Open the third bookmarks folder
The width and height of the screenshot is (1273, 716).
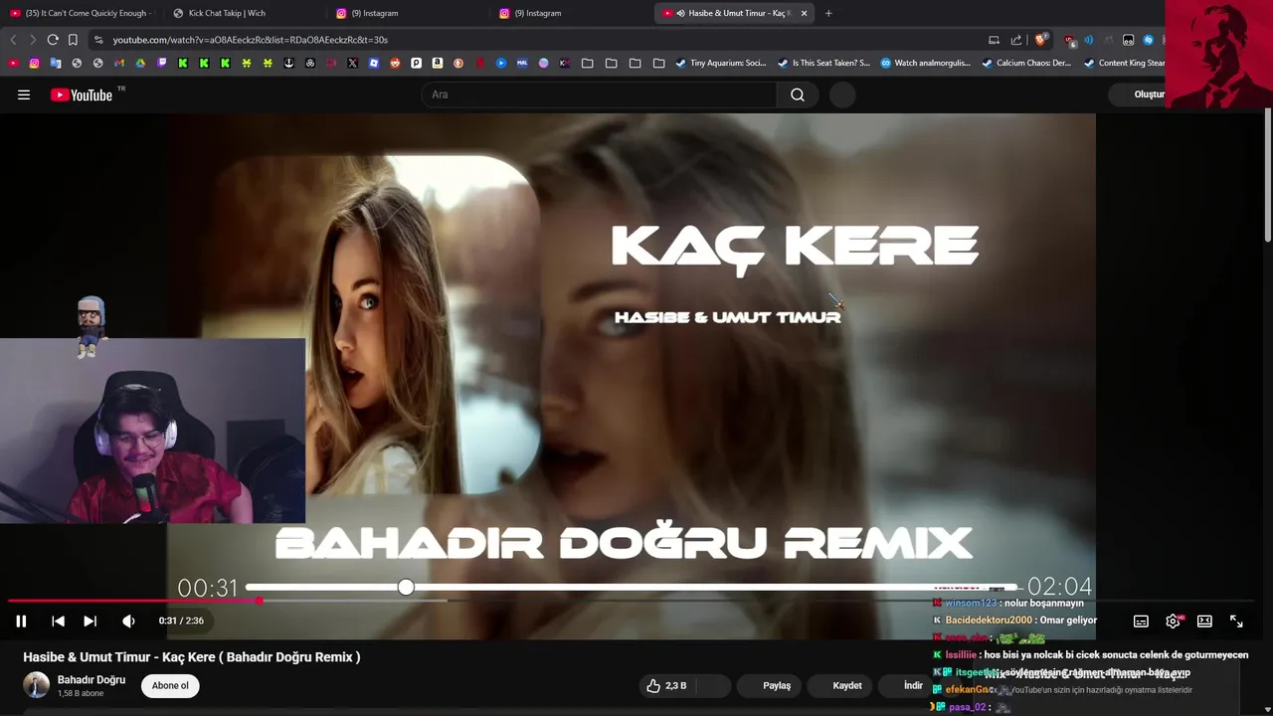point(636,63)
